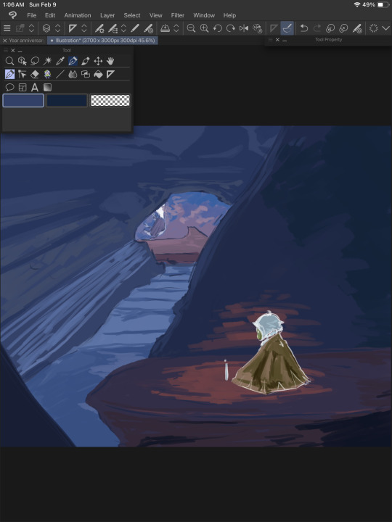Open the pen with list sub tool icon

(113, 28)
